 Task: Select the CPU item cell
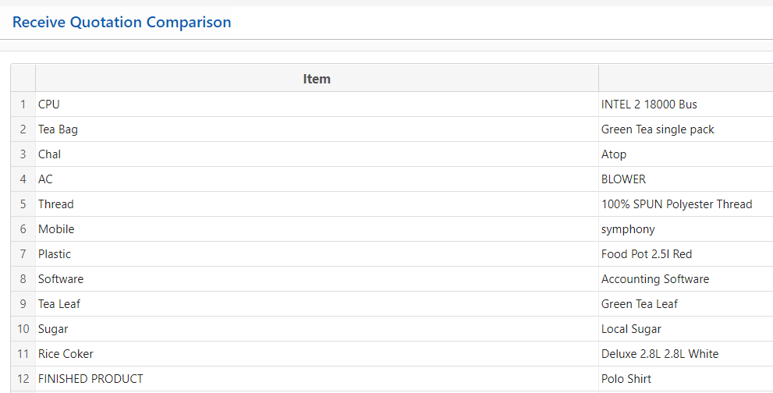(317, 104)
